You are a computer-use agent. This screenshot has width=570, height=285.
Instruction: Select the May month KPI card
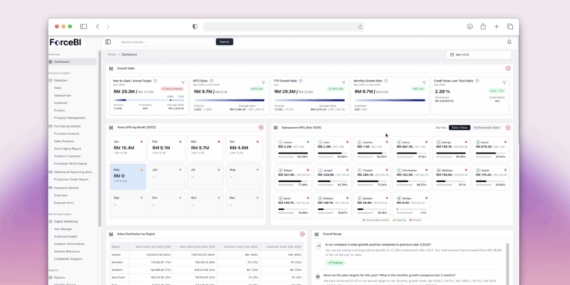[128, 177]
